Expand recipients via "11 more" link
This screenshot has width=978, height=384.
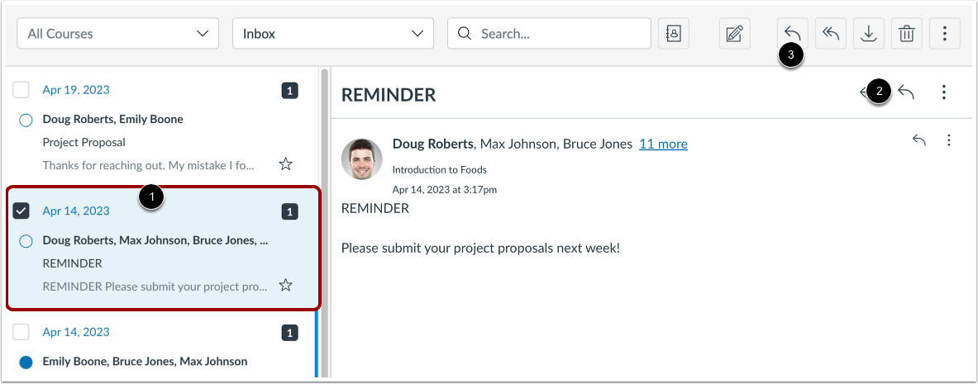point(663,144)
